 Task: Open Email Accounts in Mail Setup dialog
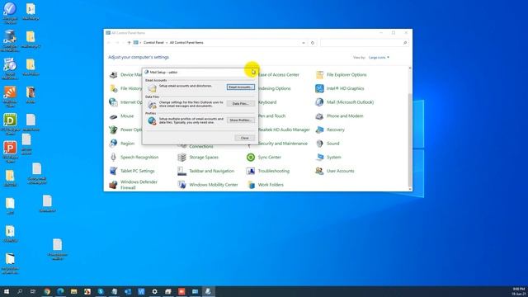(x=240, y=87)
